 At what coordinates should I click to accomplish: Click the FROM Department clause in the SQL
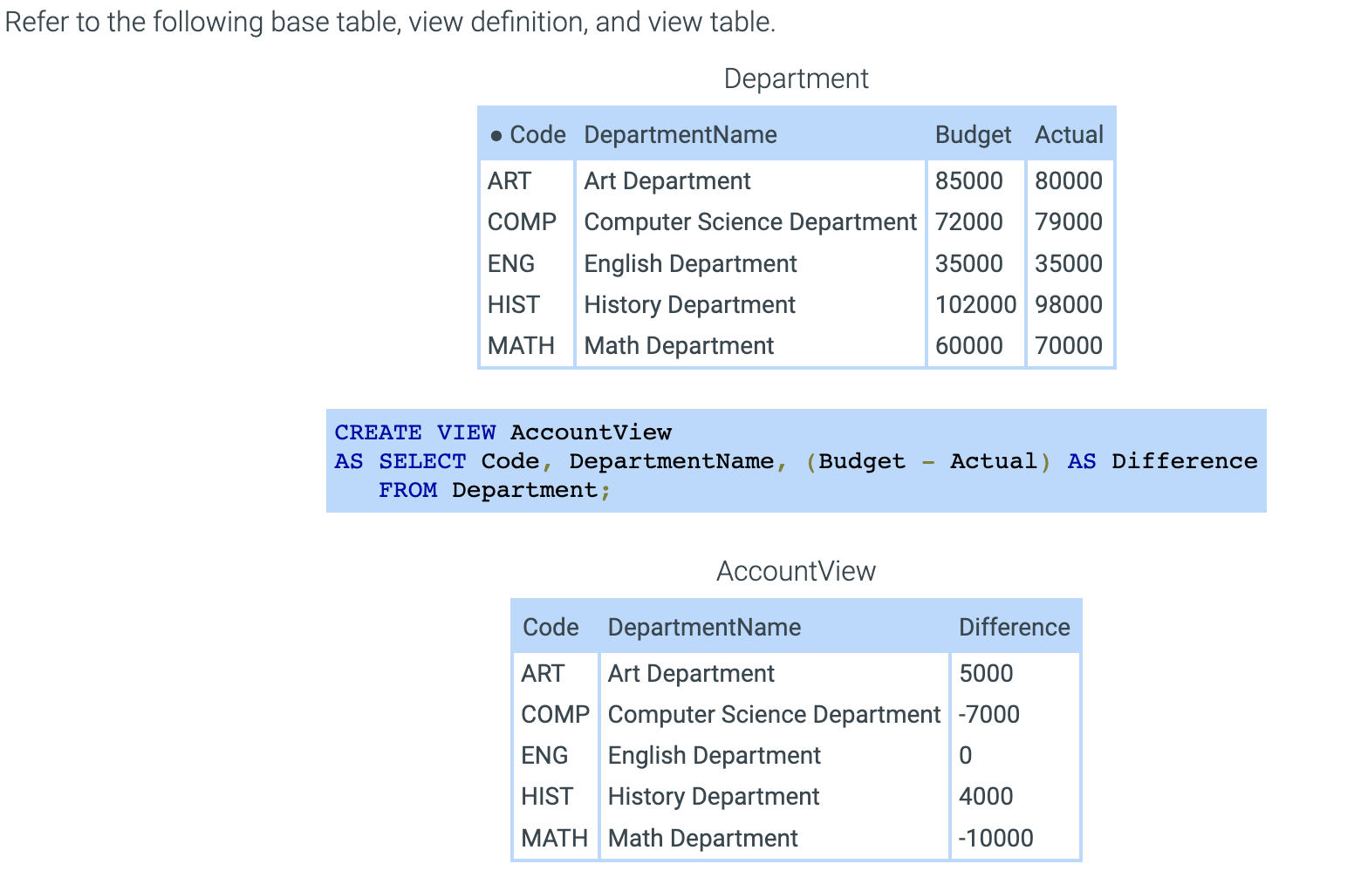click(x=494, y=490)
